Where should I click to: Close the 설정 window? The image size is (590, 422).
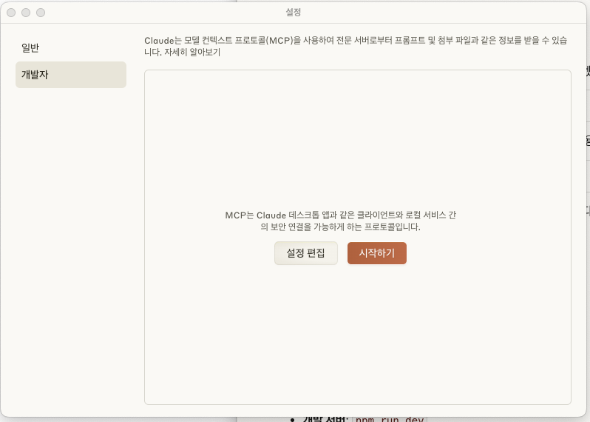click(11, 13)
